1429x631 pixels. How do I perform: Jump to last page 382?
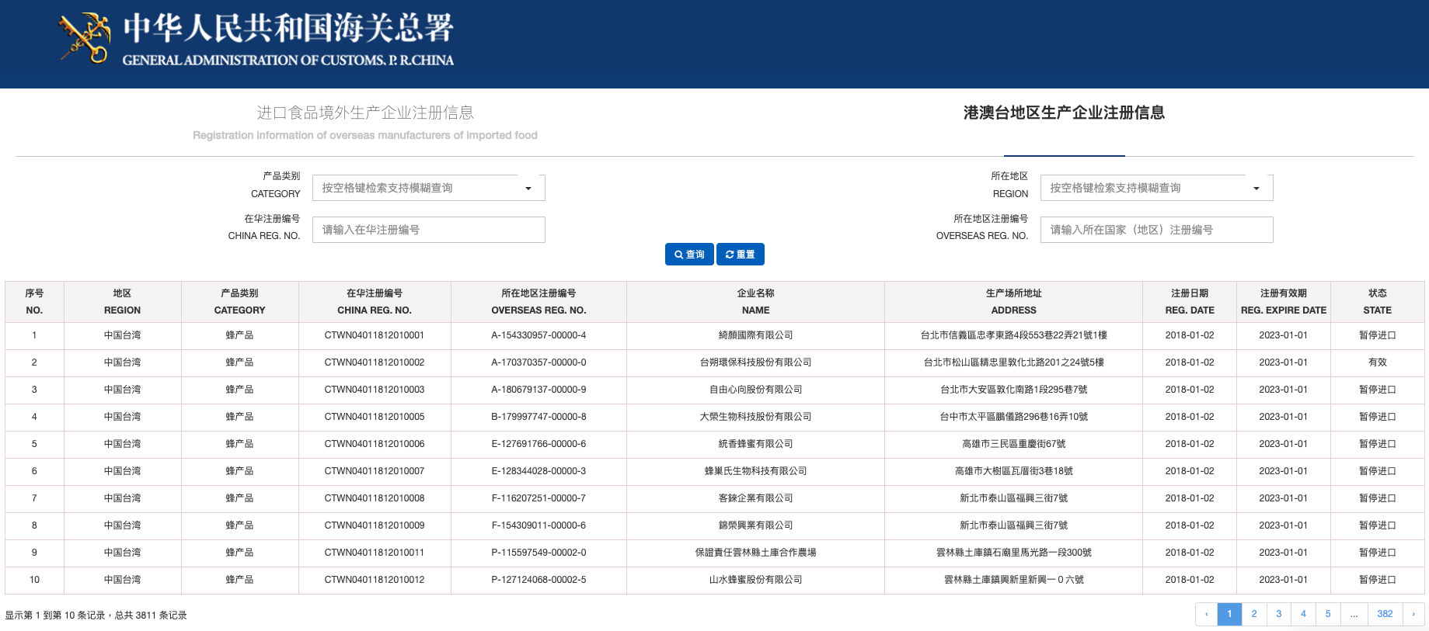tap(1385, 614)
